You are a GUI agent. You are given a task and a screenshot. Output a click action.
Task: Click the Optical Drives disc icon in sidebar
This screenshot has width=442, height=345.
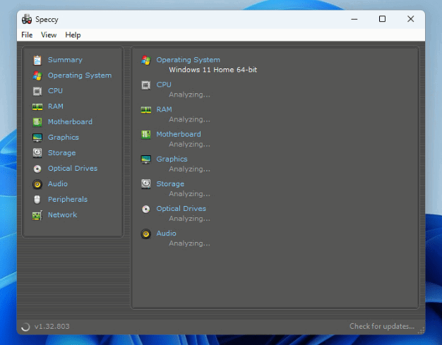(x=37, y=169)
